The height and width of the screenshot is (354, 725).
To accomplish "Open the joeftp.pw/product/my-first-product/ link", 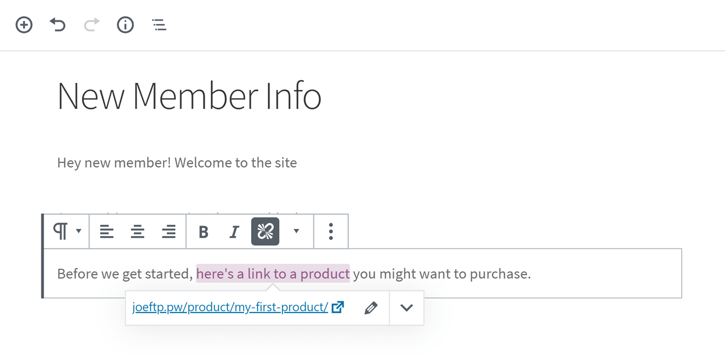I will click(230, 307).
